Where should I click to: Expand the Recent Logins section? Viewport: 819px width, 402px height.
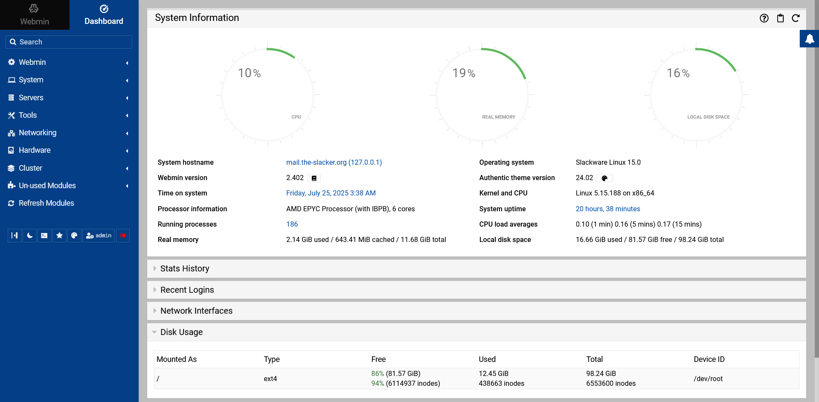click(187, 290)
